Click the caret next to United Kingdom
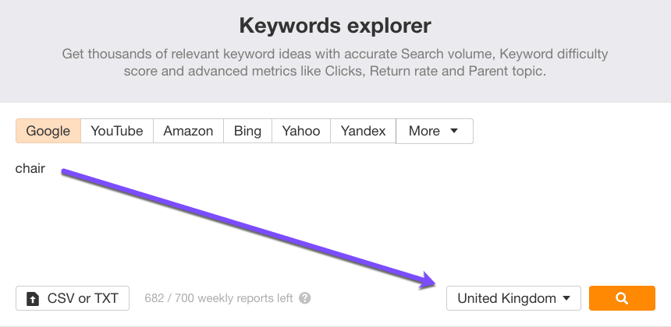Image resolution: width=671 pixels, height=327 pixels. (566, 298)
